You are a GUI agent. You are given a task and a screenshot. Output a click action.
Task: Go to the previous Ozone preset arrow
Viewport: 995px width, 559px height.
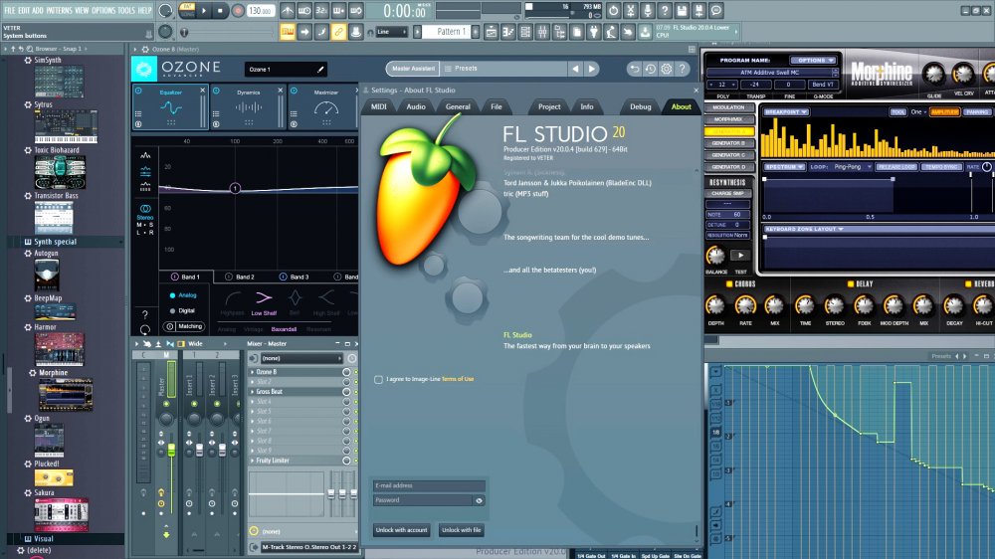[x=575, y=69]
